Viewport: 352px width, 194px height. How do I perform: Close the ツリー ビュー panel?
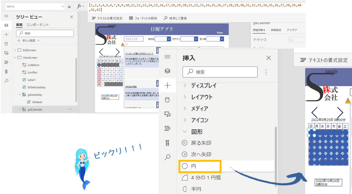71,17
